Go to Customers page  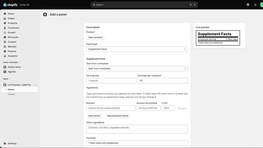(13, 28)
